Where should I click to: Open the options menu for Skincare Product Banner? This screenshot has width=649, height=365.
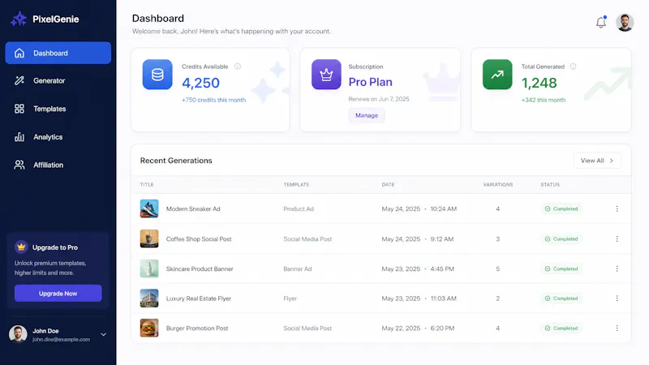pyautogui.click(x=617, y=269)
